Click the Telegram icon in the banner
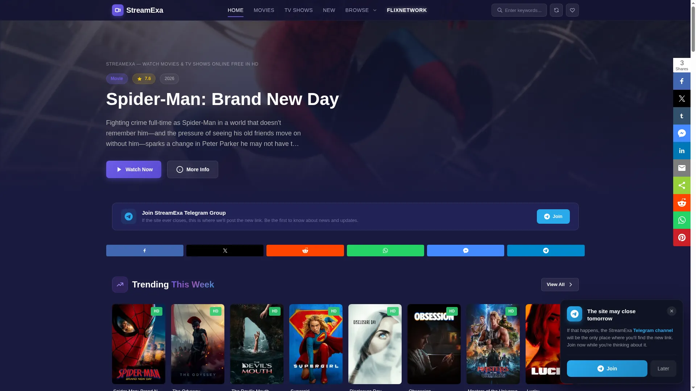 click(129, 216)
